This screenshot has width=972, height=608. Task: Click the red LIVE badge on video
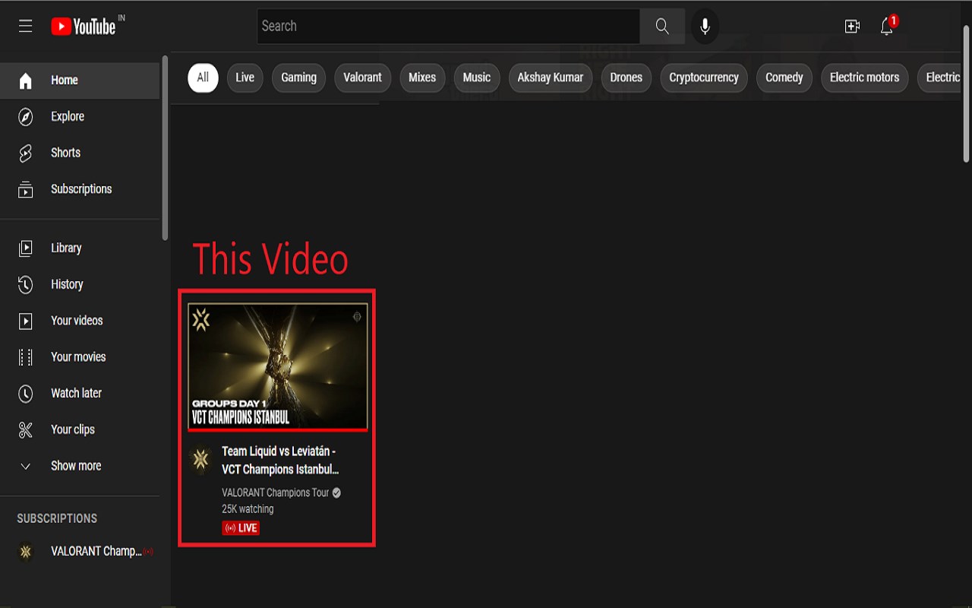tap(241, 528)
